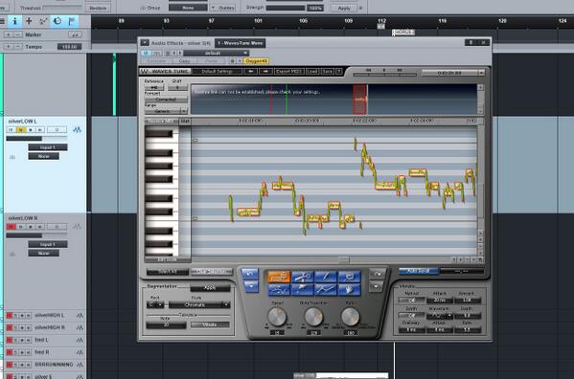The width and height of the screenshot is (574, 379).
Task: Click the Auto Scroll button
Action: coord(419,271)
